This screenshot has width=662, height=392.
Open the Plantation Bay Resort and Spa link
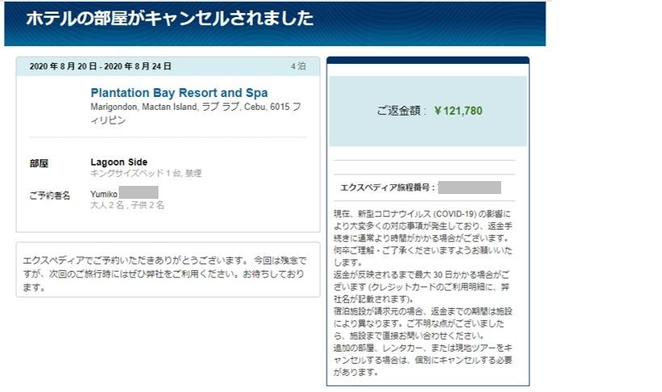pos(179,93)
